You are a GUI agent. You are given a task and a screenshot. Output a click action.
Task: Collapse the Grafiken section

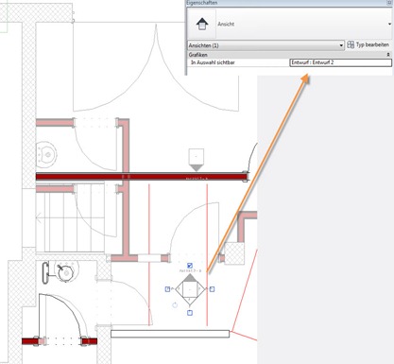pyautogui.click(x=388, y=55)
